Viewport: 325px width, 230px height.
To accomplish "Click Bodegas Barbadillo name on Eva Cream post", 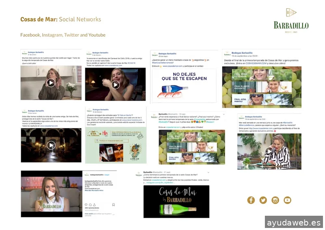I will click(100, 110).
